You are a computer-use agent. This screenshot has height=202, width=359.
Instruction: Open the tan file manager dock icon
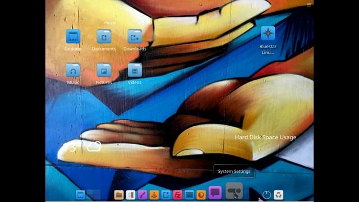pyautogui.click(x=119, y=195)
